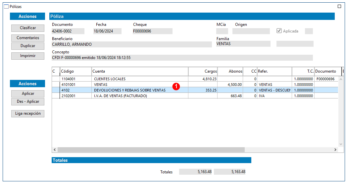Click total cargos field 5,163.48

pyautogui.click(x=195, y=172)
